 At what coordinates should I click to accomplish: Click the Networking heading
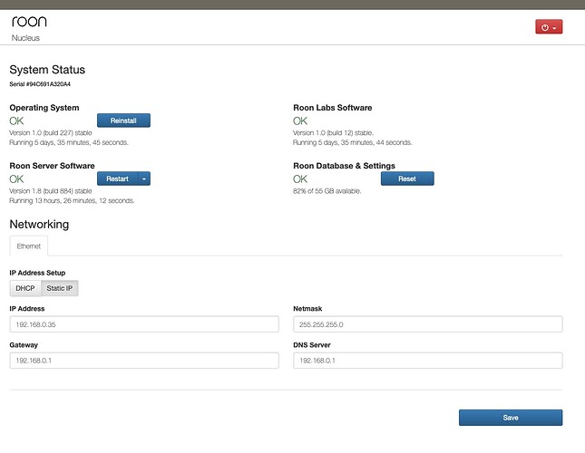[x=39, y=225]
